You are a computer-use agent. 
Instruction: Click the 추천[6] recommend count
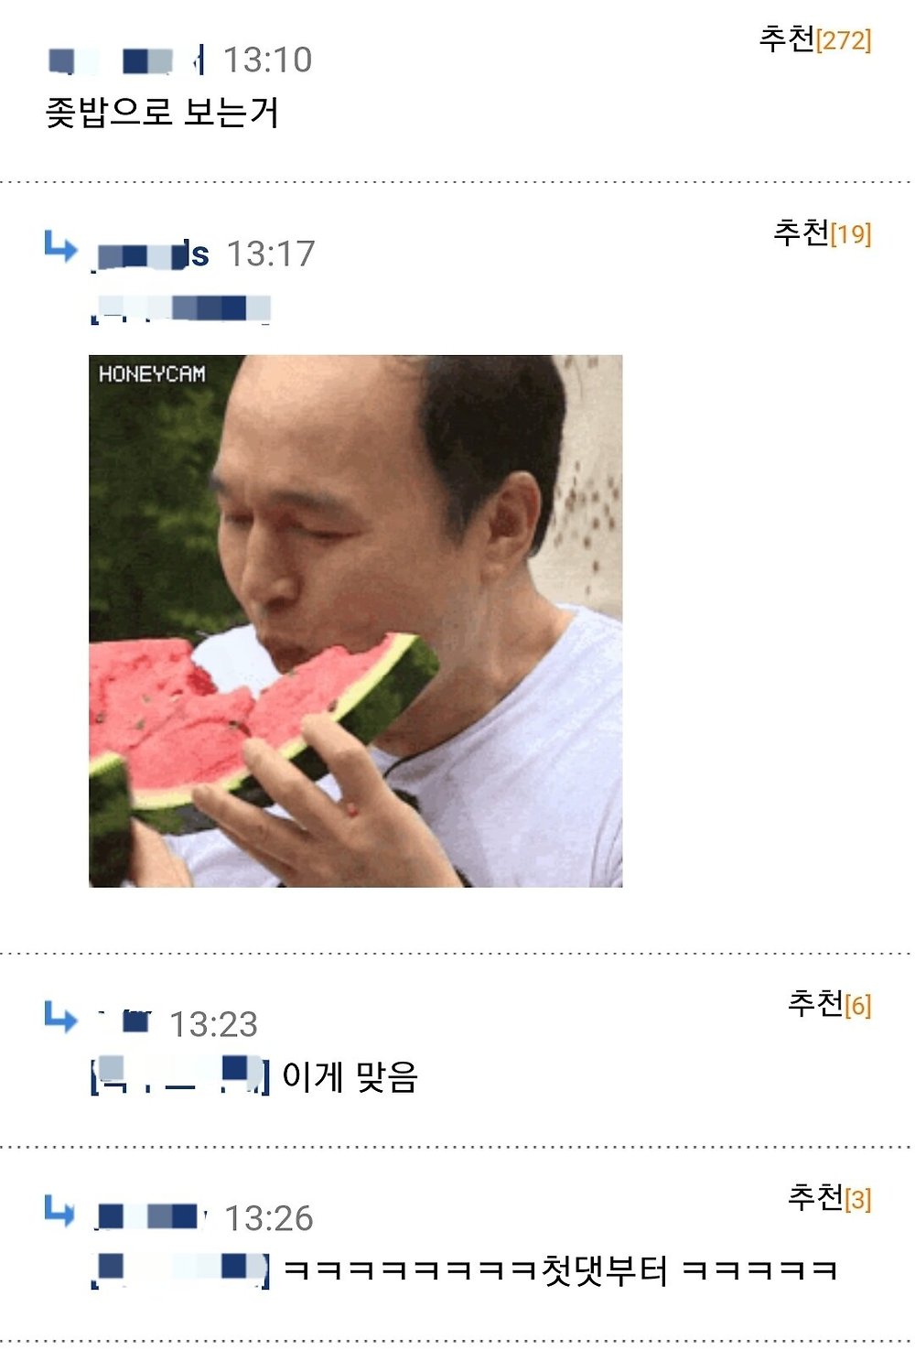(x=830, y=1004)
